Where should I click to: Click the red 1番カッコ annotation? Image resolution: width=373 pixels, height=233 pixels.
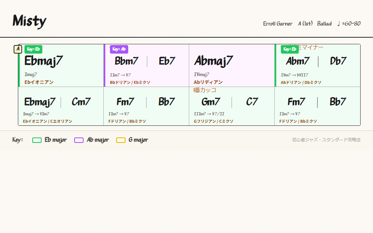tap(205, 90)
